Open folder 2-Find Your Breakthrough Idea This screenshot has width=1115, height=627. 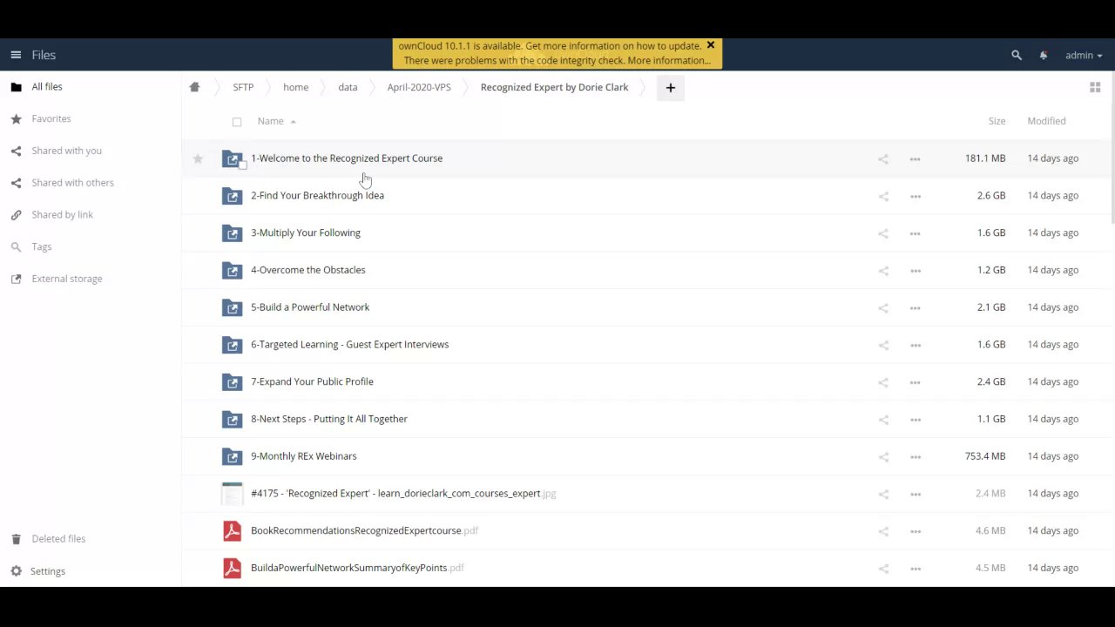pos(317,196)
